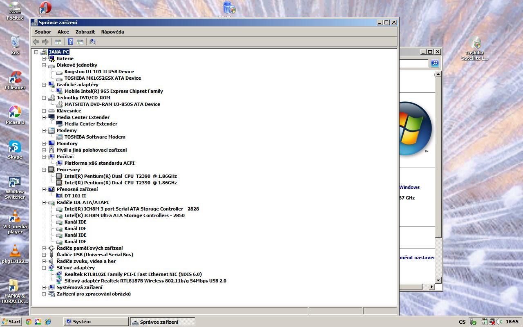523x327 pixels.
Task: Select the JANA-PC root node
Action: click(59, 52)
